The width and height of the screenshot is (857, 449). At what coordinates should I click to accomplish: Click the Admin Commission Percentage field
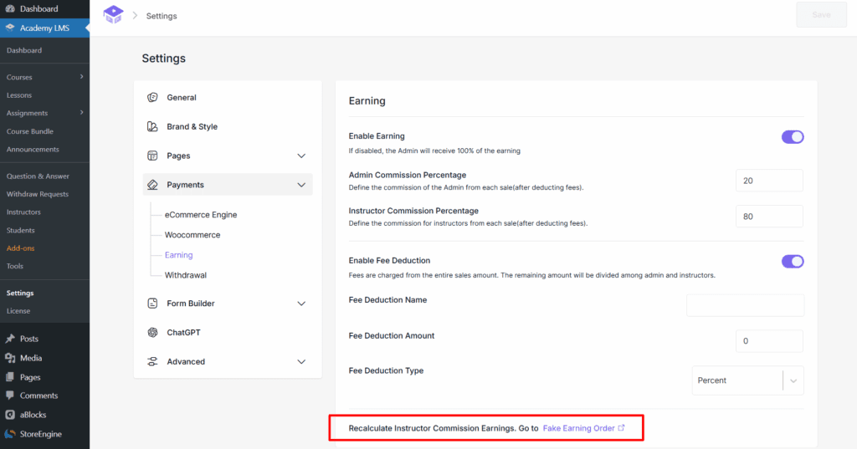pyautogui.click(x=768, y=181)
